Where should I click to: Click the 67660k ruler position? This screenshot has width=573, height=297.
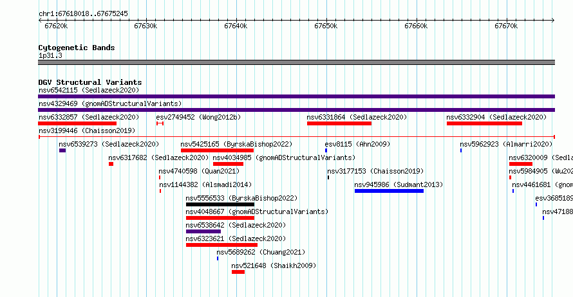416,26
